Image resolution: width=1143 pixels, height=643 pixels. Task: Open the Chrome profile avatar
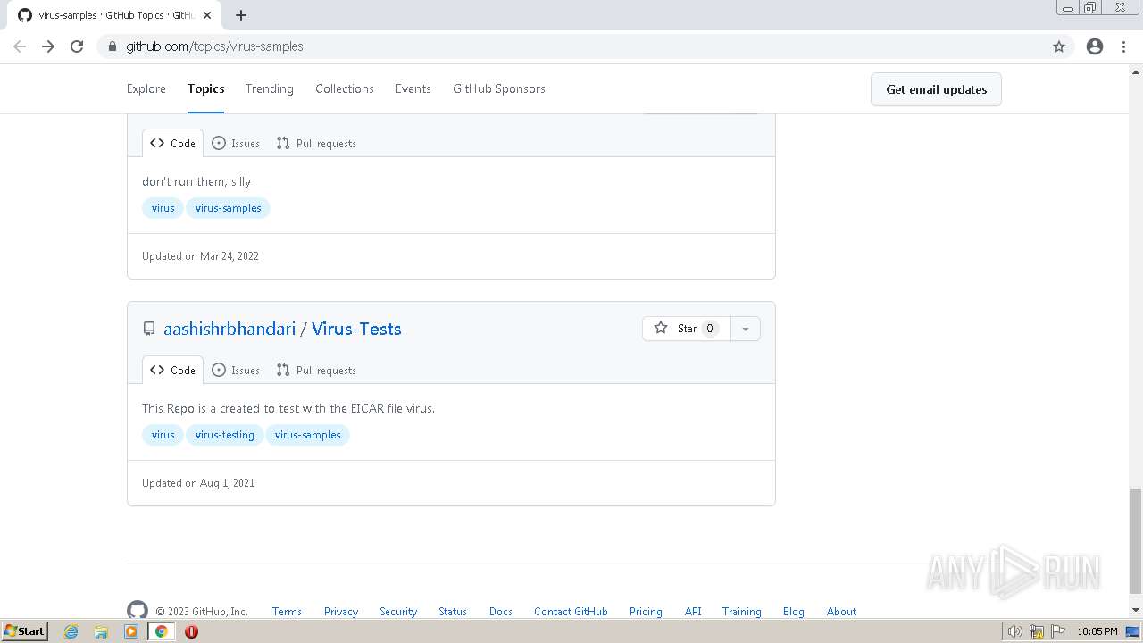coord(1095,46)
